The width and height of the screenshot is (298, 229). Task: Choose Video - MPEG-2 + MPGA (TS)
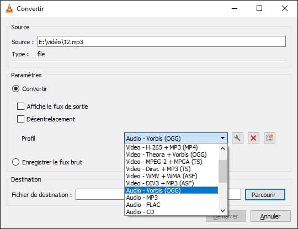171,162
